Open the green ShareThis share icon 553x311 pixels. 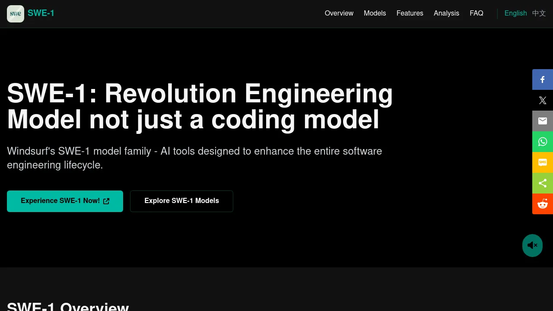pos(543,183)
